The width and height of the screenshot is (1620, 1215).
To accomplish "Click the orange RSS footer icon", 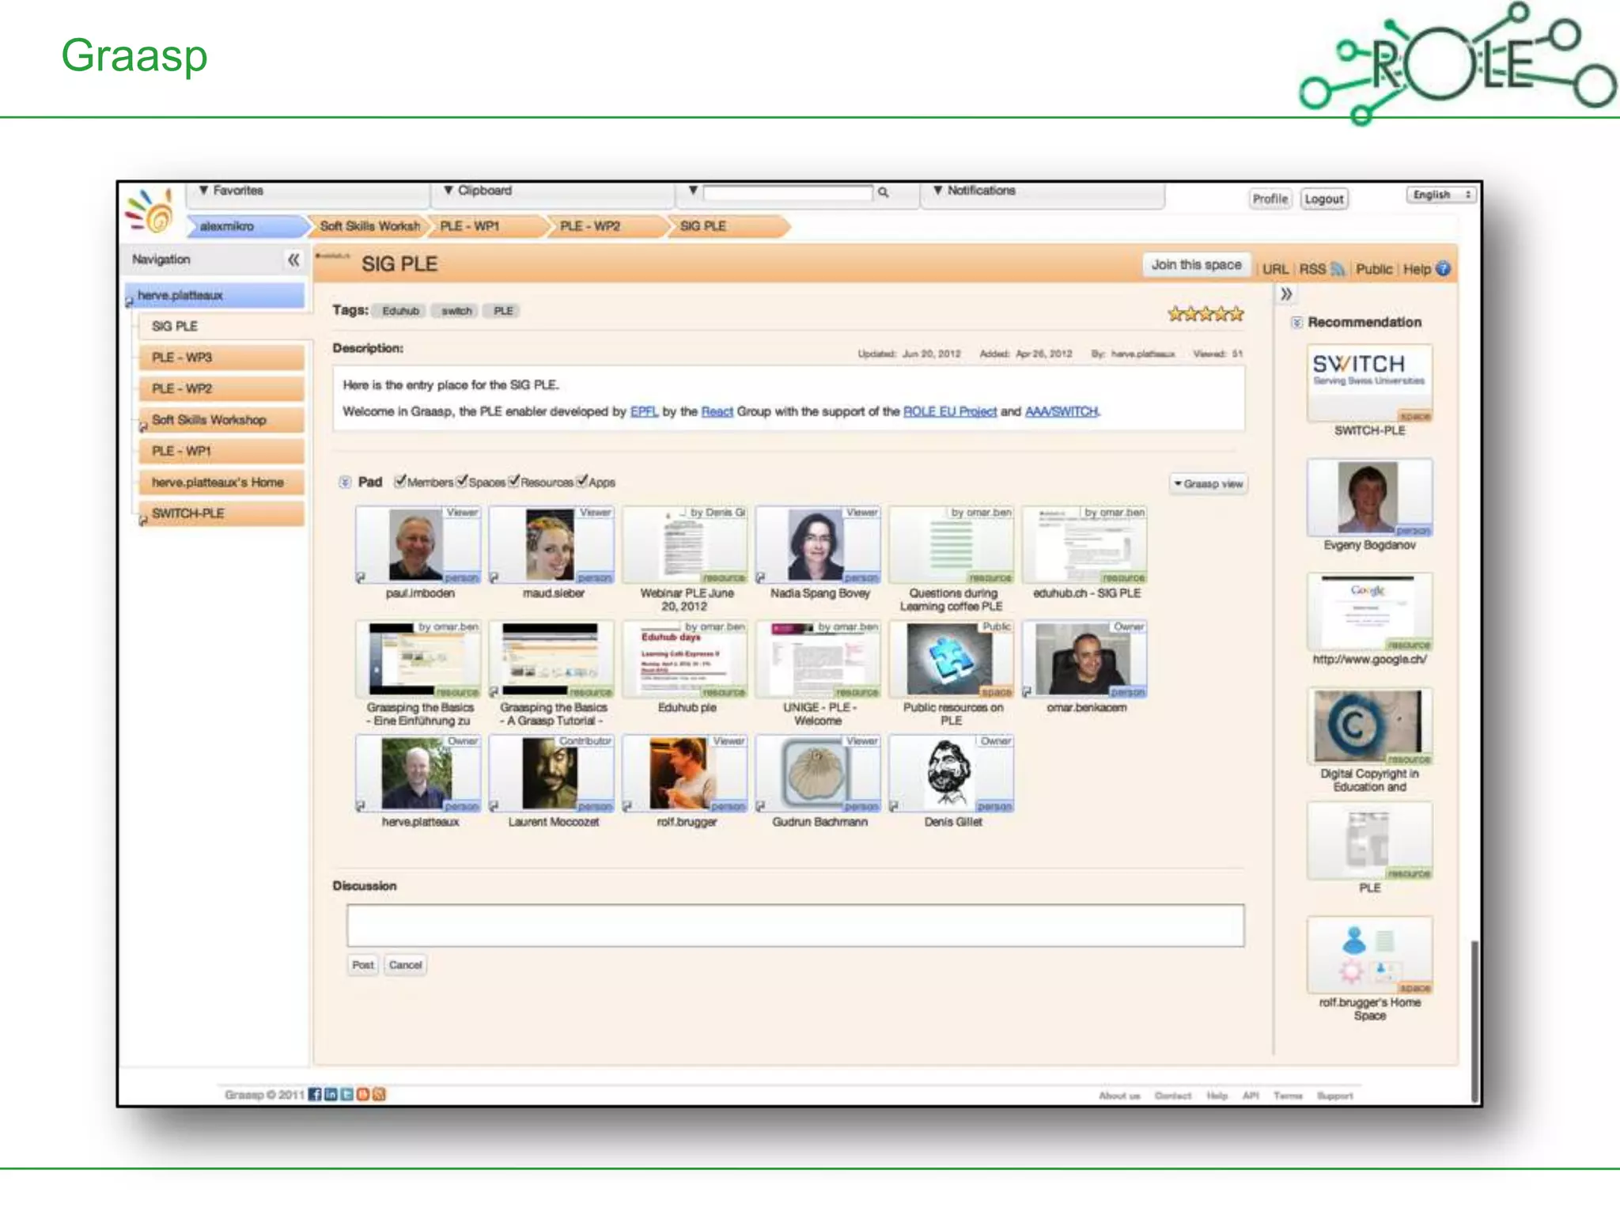I will [x=379, y=1094].
